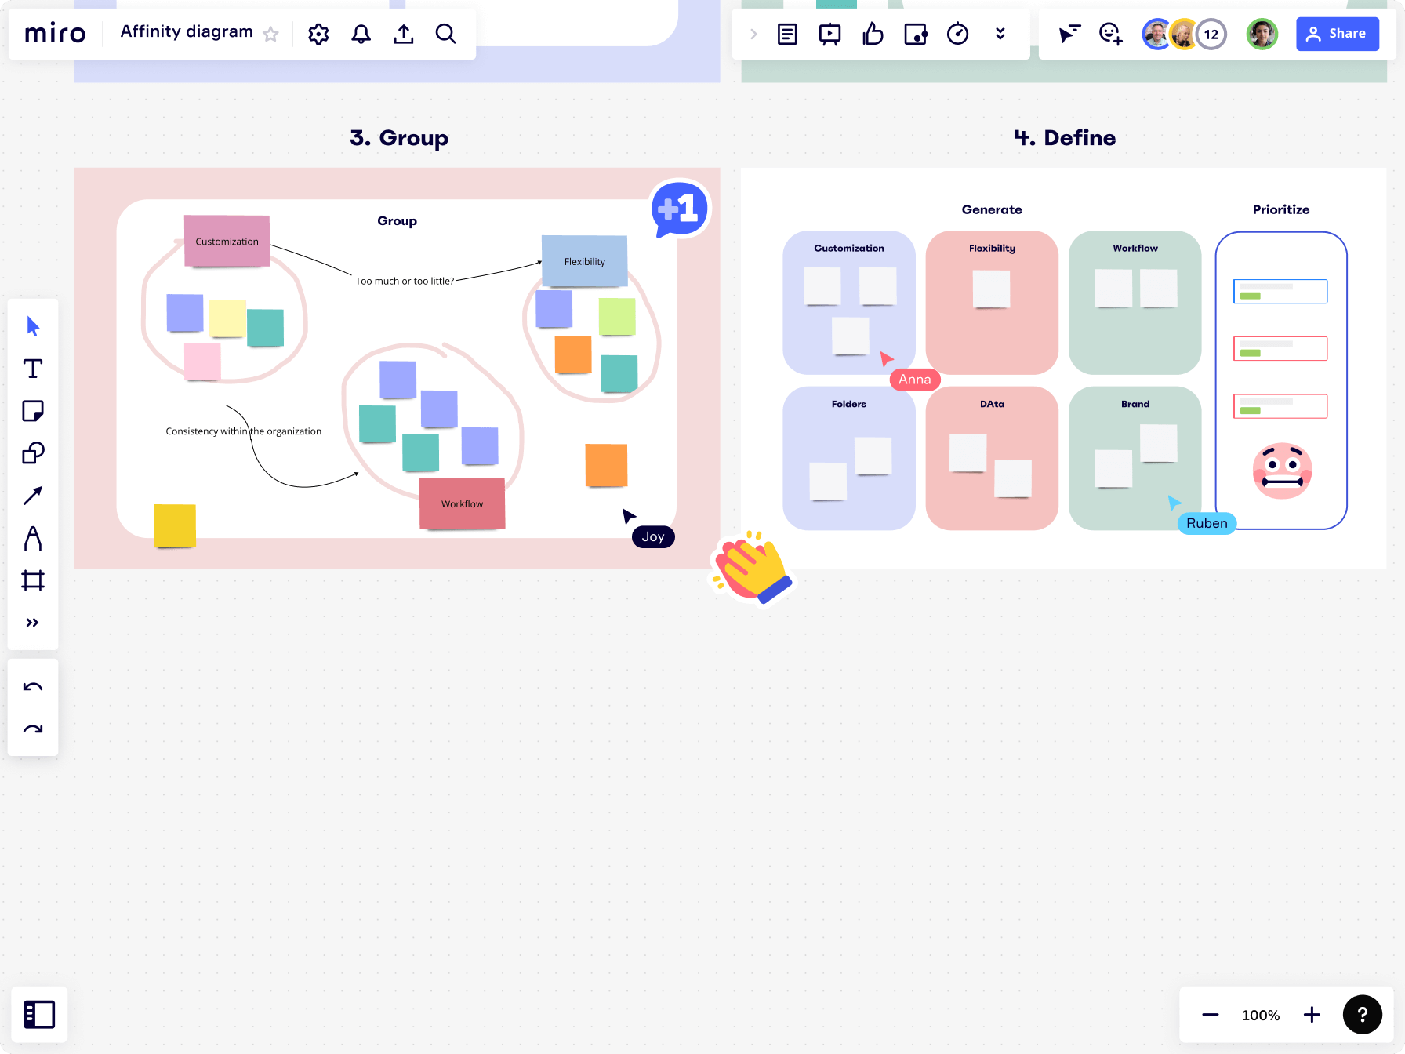Open board Settings
1405x1054 pixels.
pyautogui.click(x=318, y=34)
